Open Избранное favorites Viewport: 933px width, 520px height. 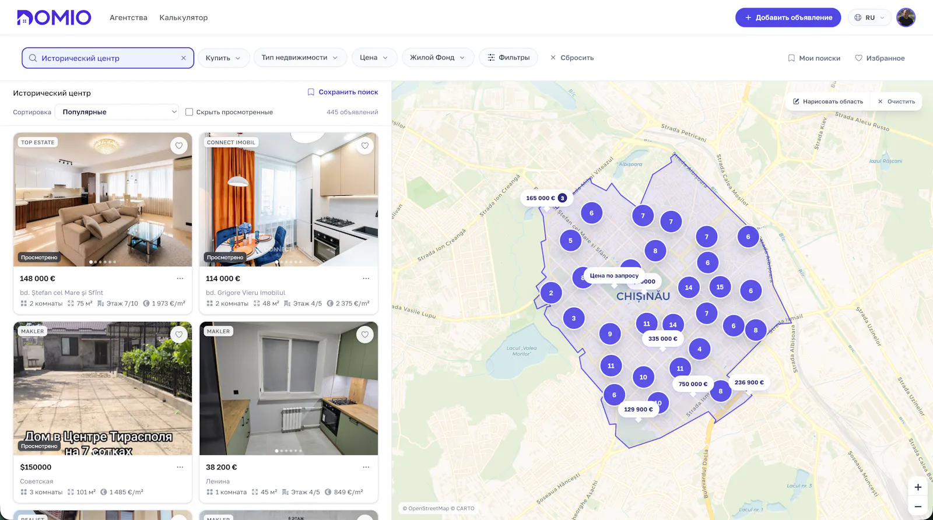880,58
